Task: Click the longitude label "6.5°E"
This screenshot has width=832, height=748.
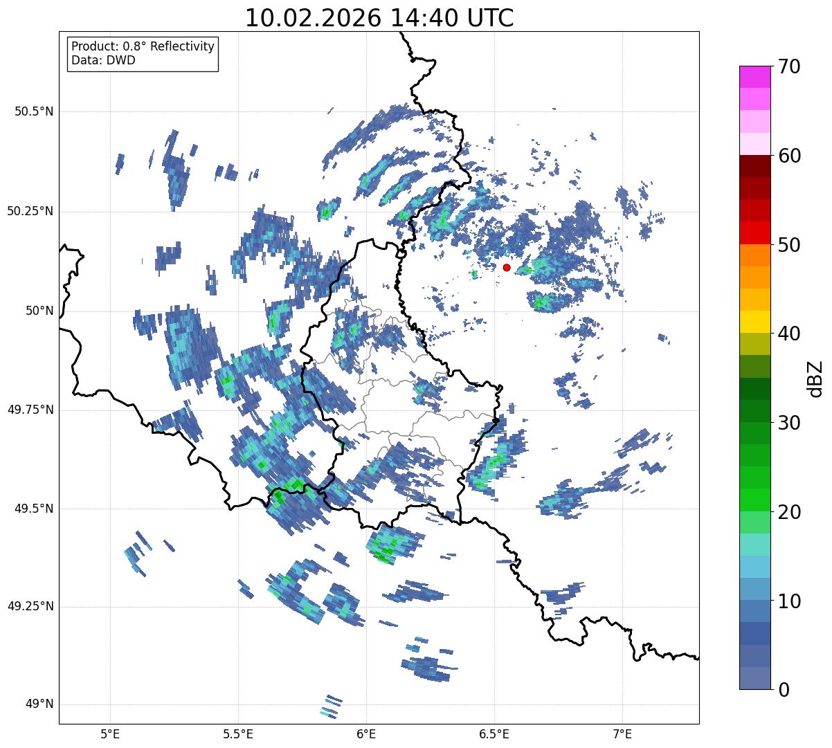Action: click(494, 733)
